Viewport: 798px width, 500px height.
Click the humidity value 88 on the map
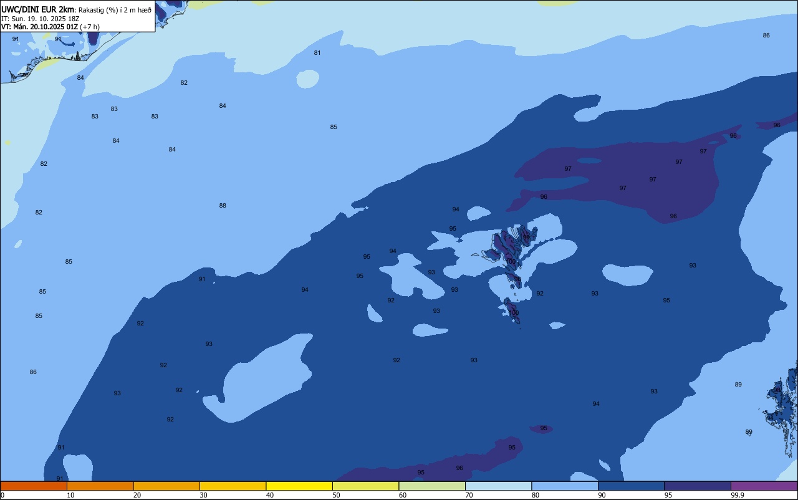click(x=223, y=206)
